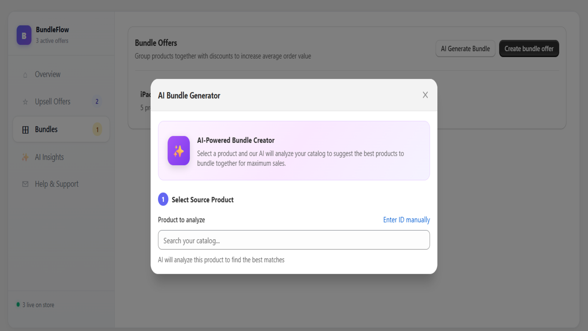Go to Upsell Offers section

click(53, 102)
